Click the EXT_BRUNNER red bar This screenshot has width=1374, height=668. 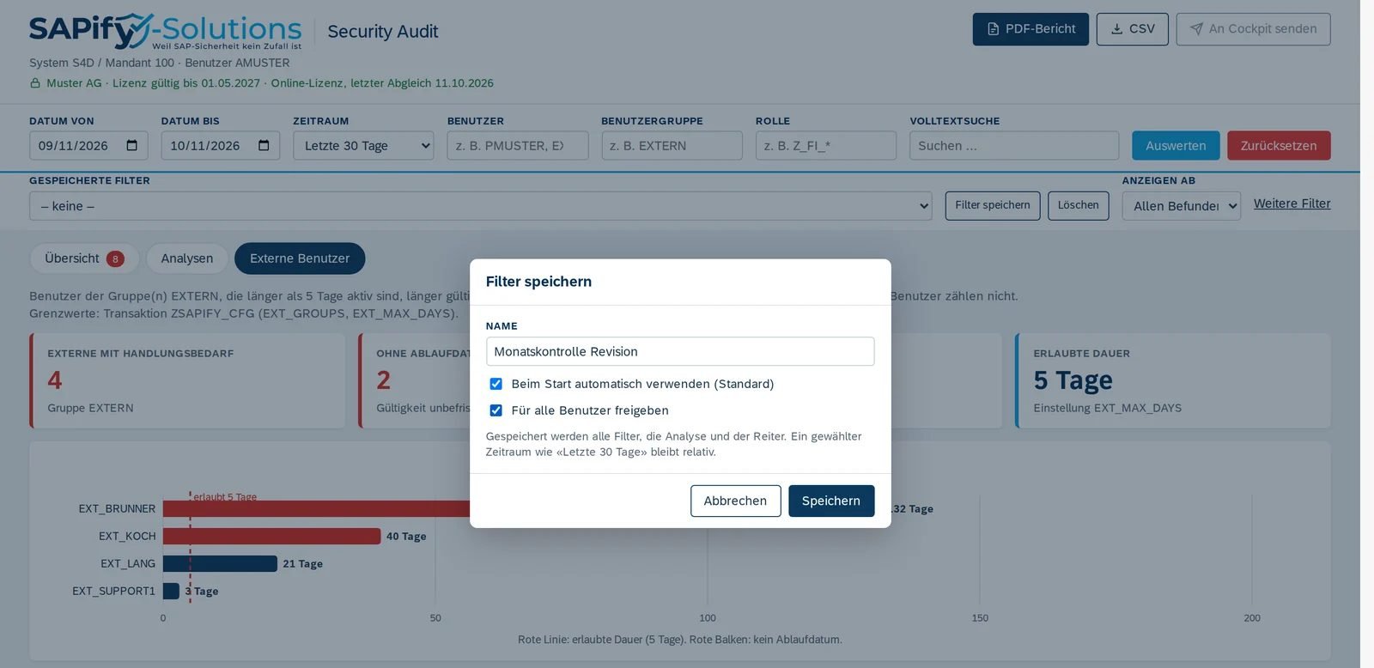(x=316, y=509)
